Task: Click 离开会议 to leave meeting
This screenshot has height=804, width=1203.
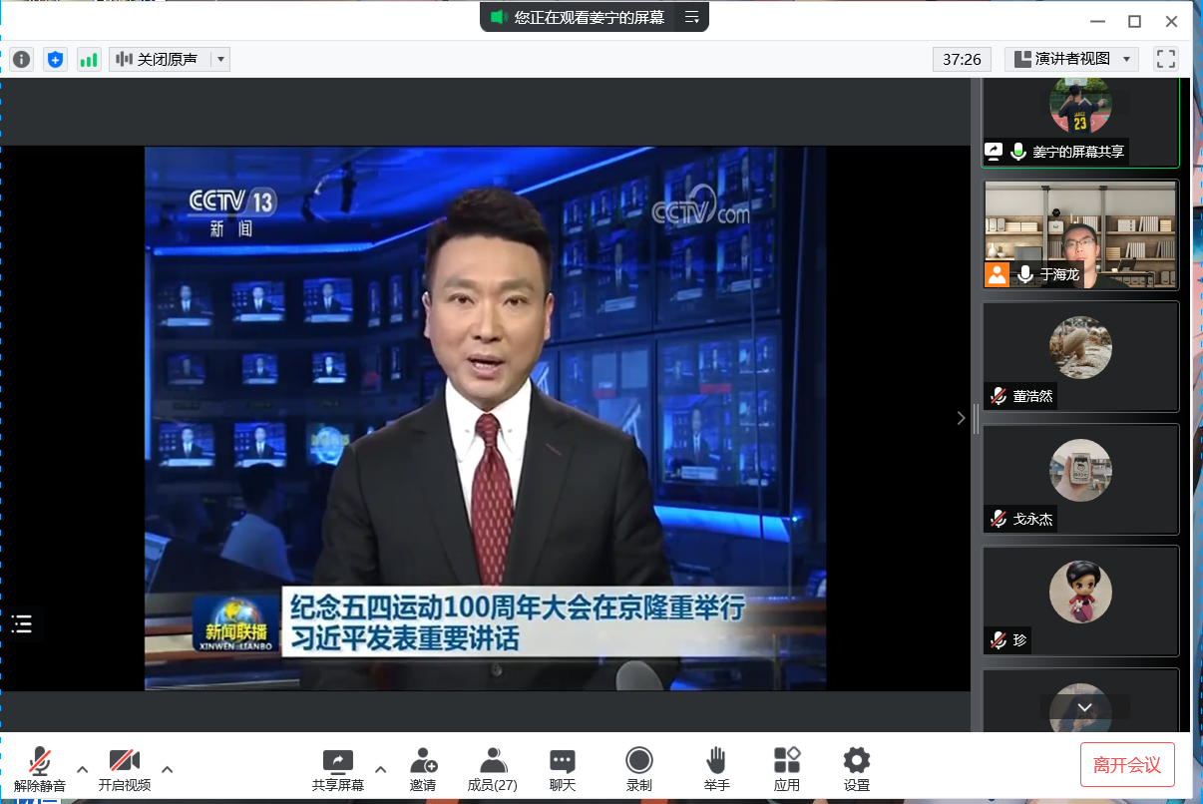Action: (1127, 765)
